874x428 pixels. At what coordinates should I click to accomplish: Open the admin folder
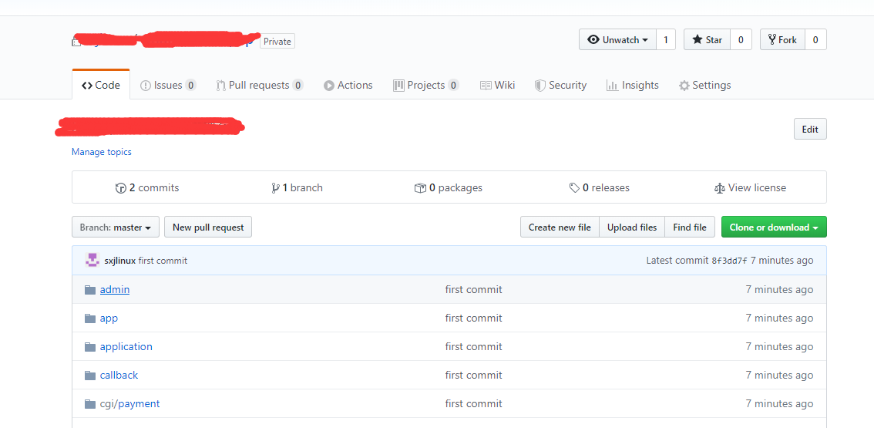pyautogui.click(x=115, y=290)
